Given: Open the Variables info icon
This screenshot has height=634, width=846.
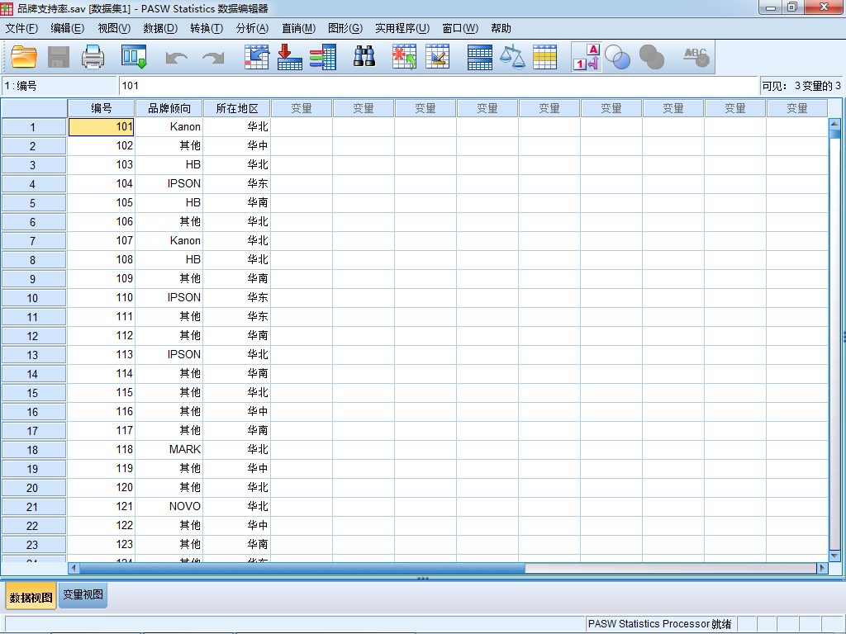Looking at the screenshot, I should coord(323,57).
